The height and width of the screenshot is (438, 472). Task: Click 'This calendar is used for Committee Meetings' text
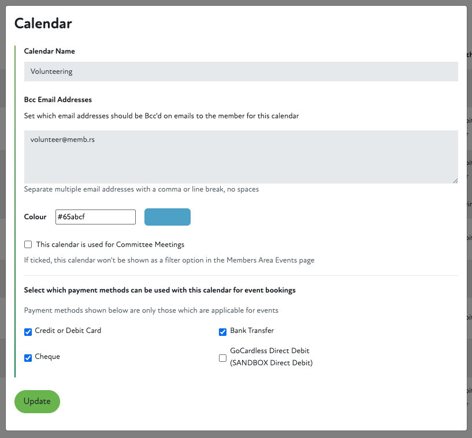point(110,245)
